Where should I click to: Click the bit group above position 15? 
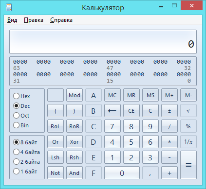click(113, 74)
